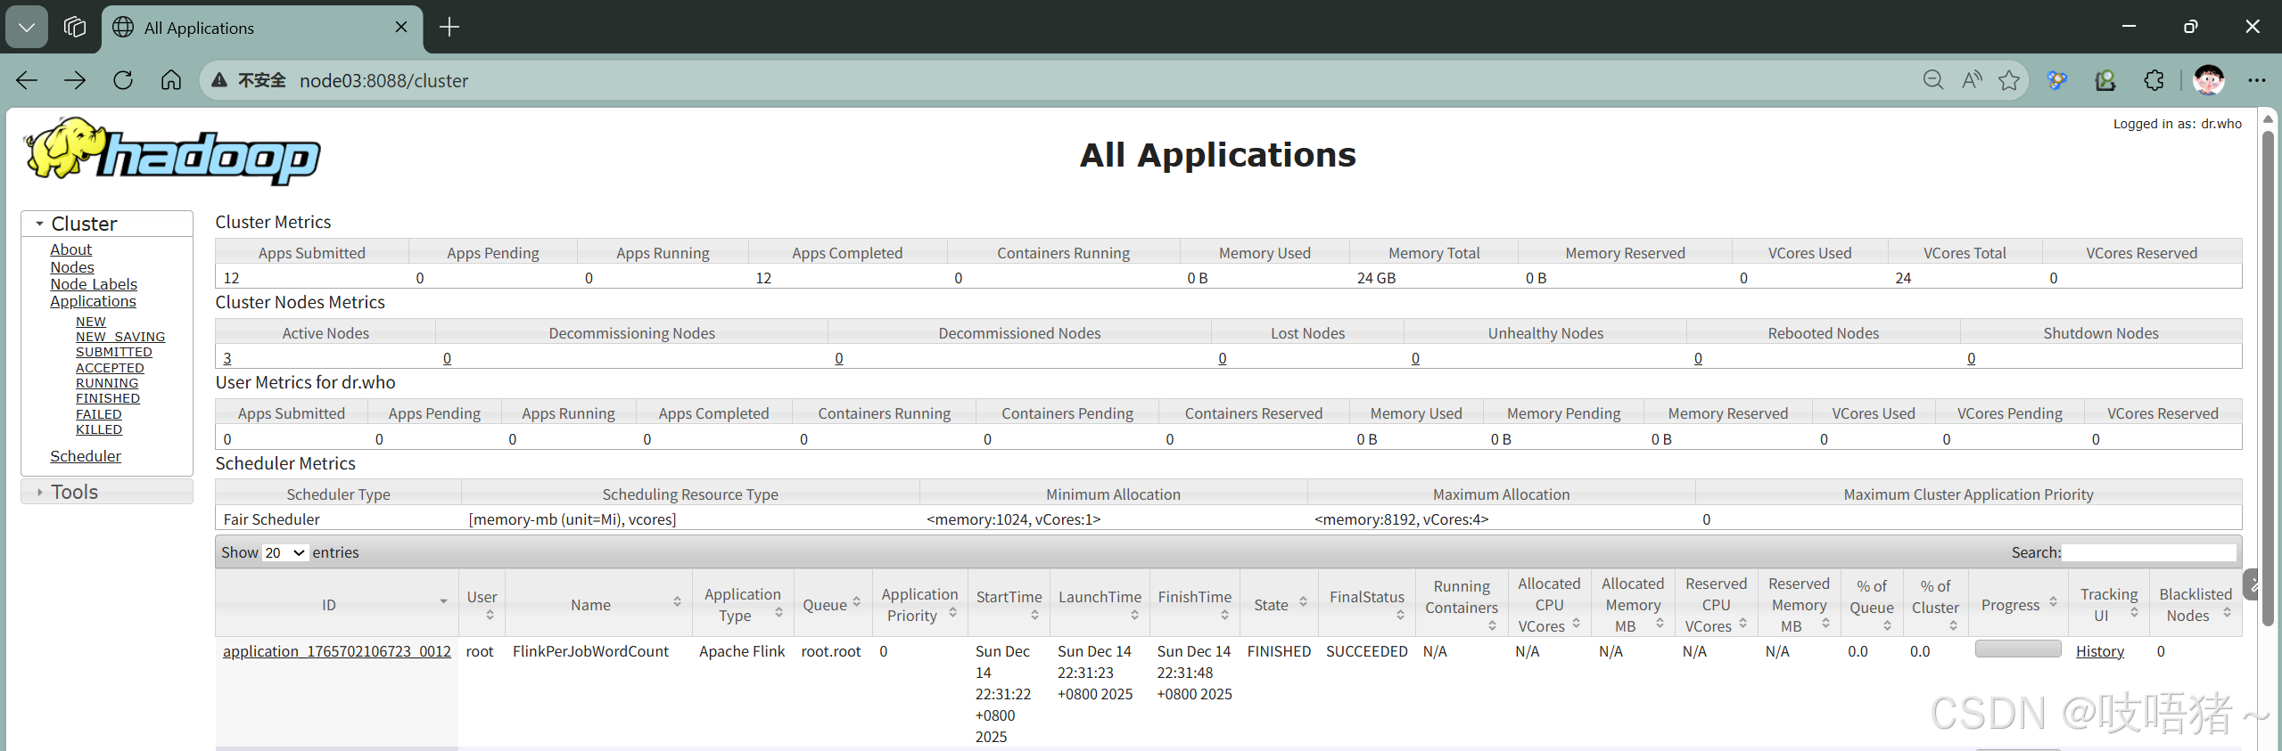Viewport: 2282px width, 751px height.
Task: Open the browser Settings and more menu
Action: pos(2257,80)
